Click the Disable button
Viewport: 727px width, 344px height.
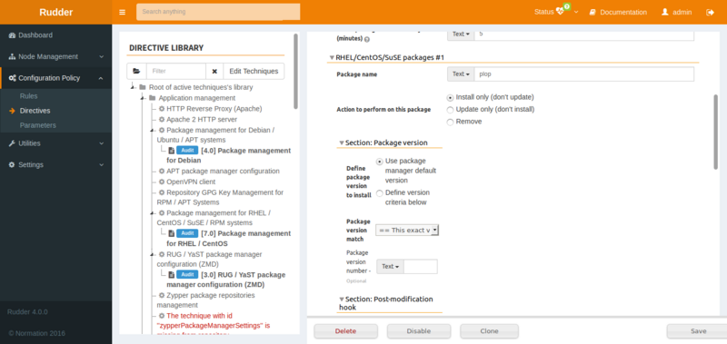tap(419, 331)
